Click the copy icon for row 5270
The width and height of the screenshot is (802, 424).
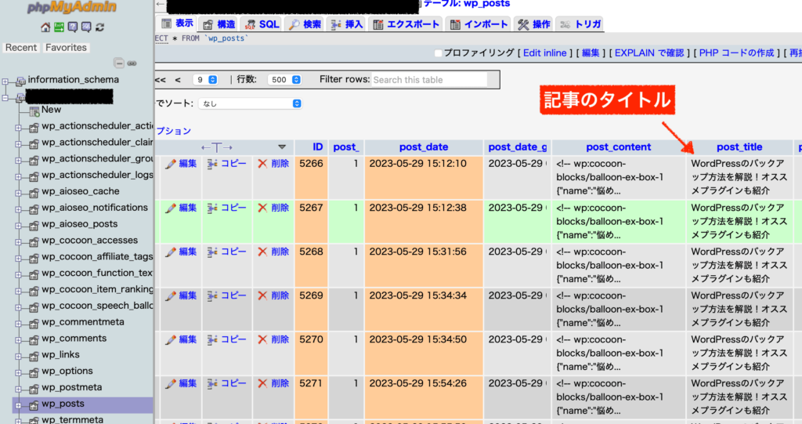(x=212, y=339)
